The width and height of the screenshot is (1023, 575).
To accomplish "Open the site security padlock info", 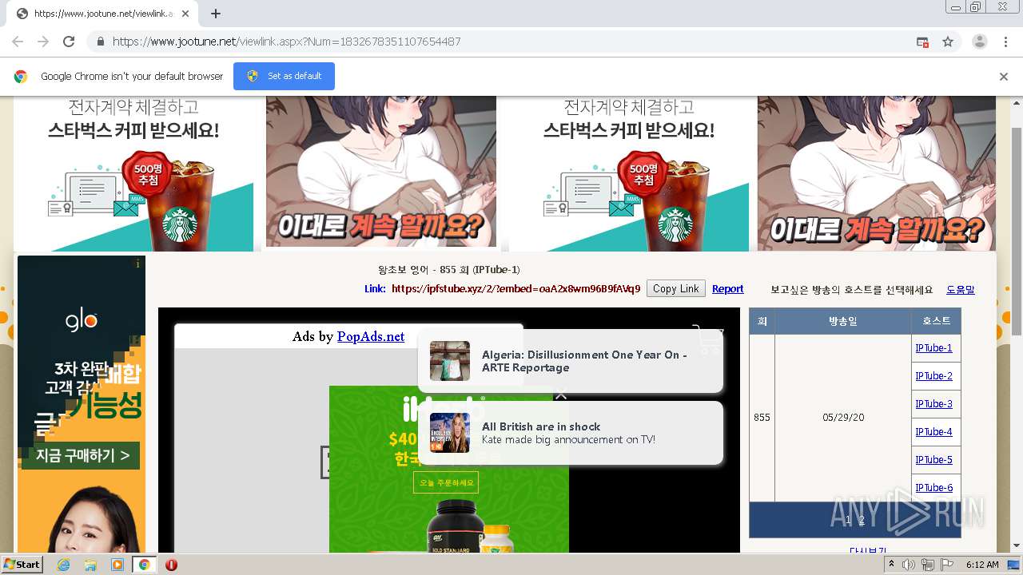I will [100, 42].
